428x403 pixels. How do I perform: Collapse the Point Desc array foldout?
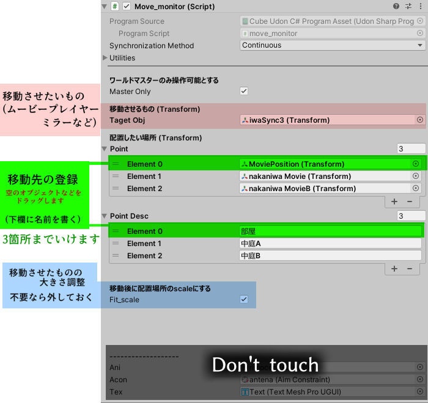tap(105, 216)
